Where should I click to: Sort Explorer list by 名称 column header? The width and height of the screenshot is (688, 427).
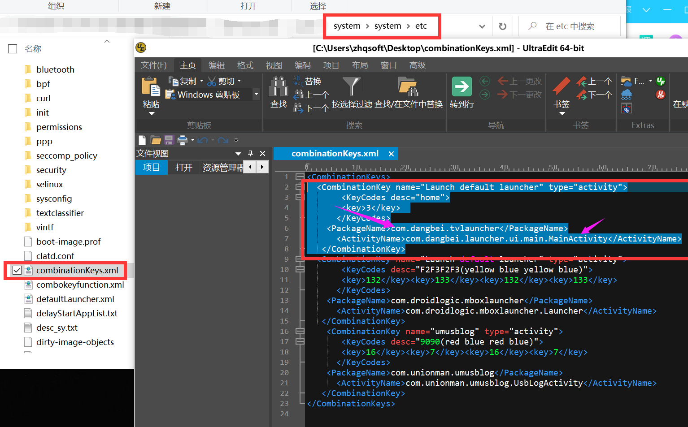pyautogui.click(x=33, y=49)
